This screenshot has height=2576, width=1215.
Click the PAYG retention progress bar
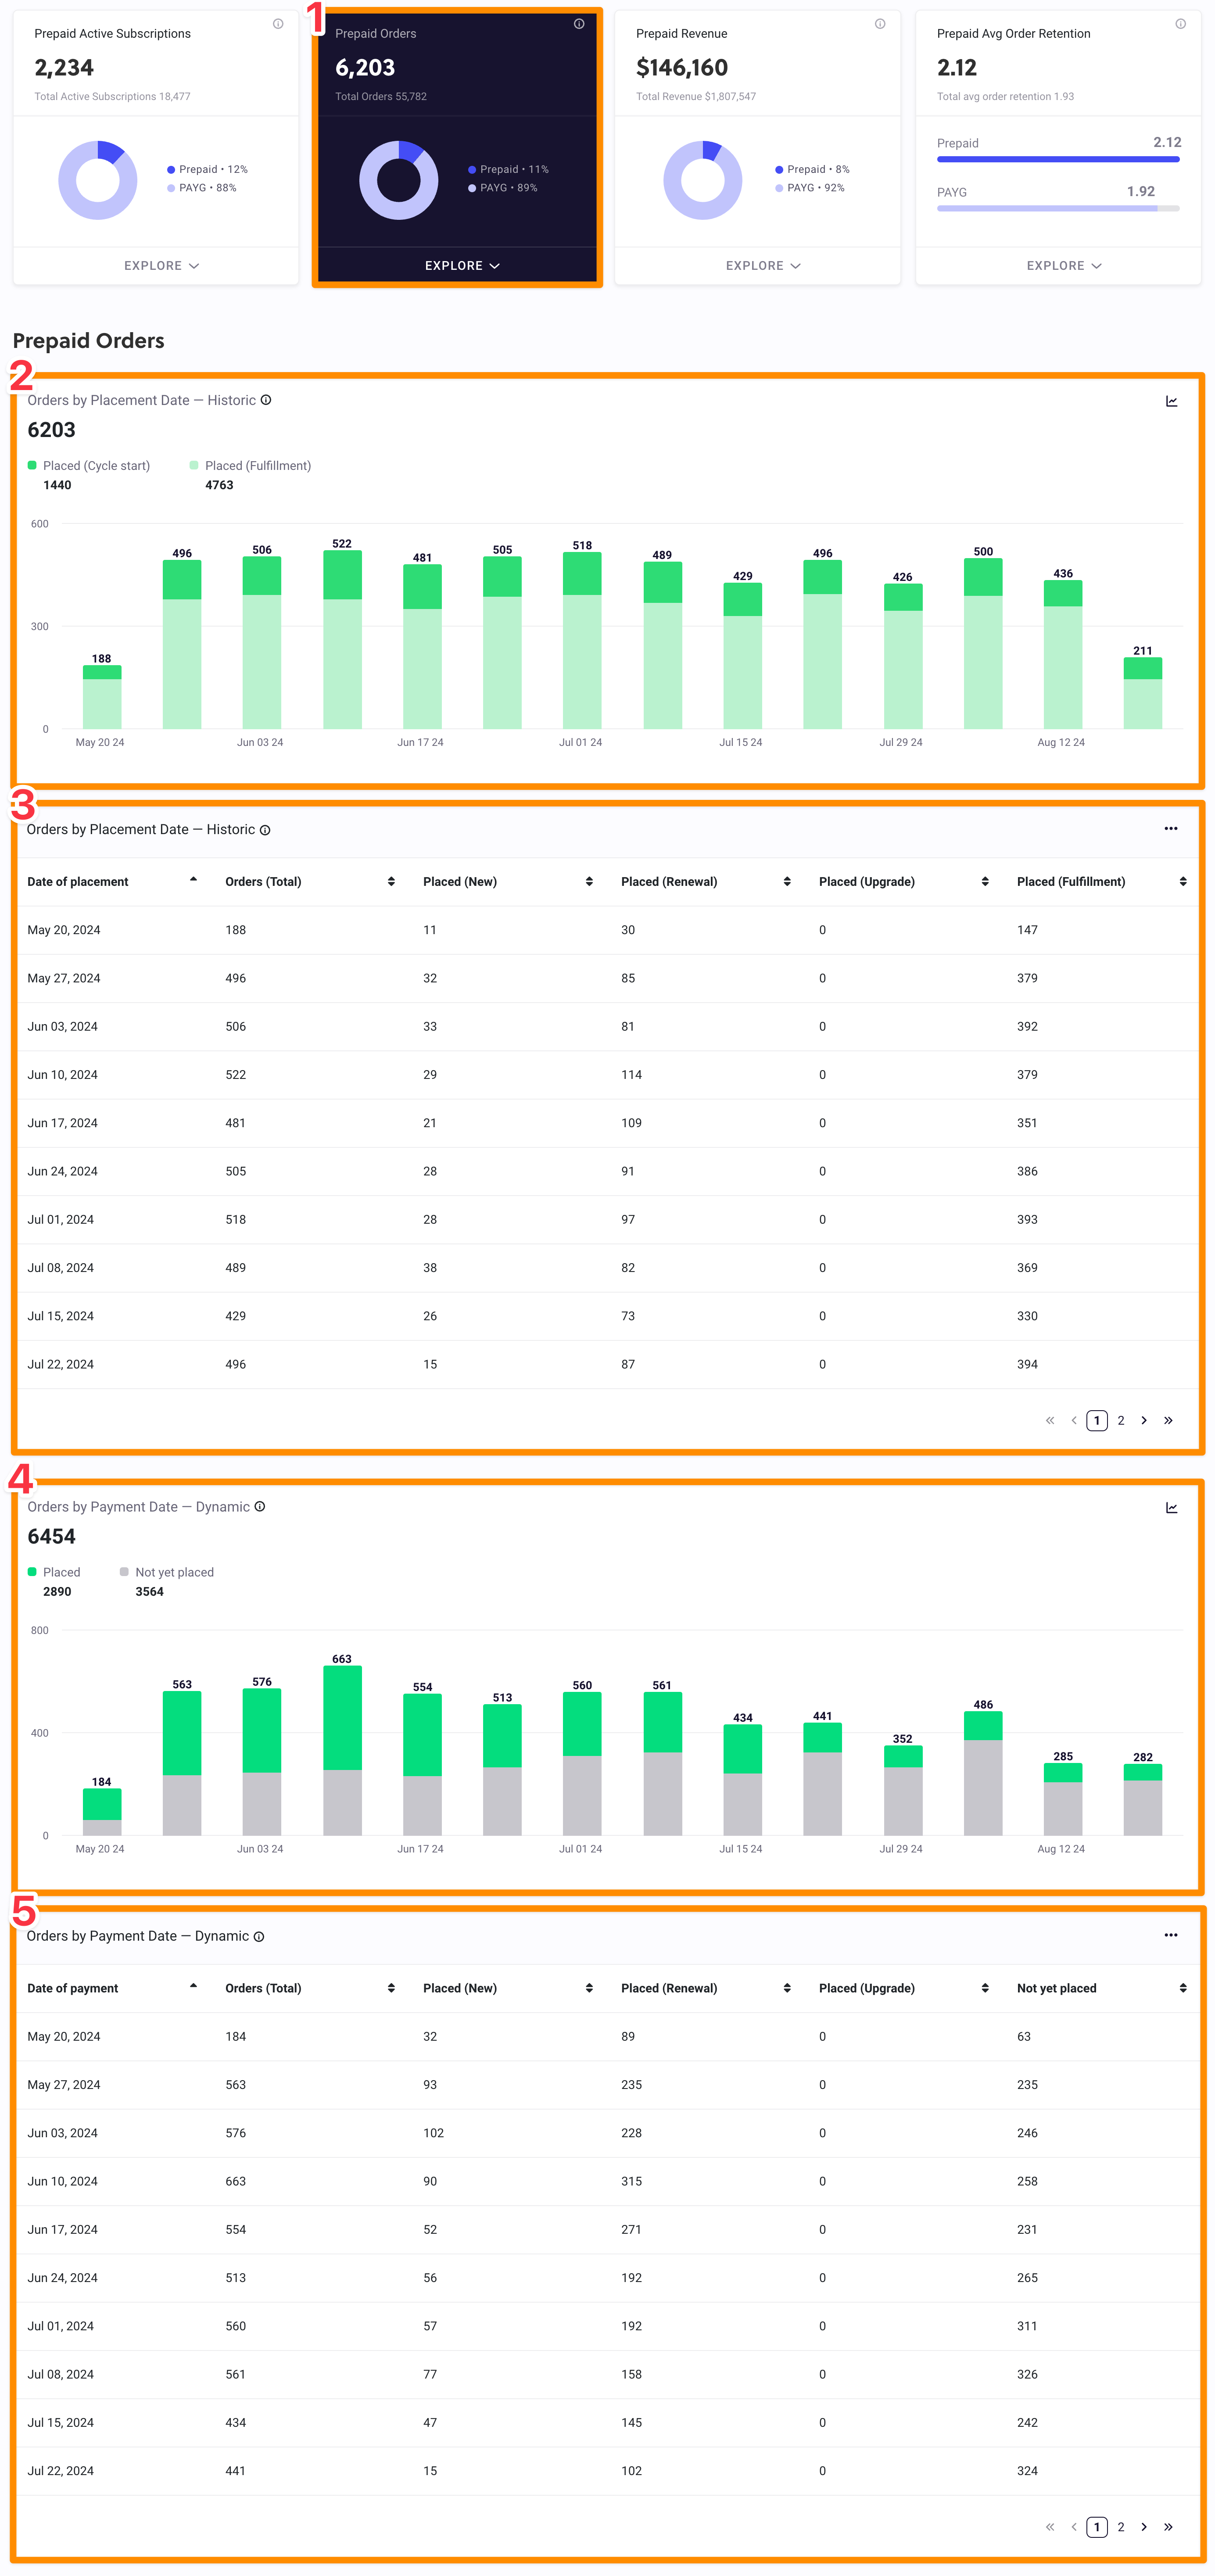click(1058, 208)
